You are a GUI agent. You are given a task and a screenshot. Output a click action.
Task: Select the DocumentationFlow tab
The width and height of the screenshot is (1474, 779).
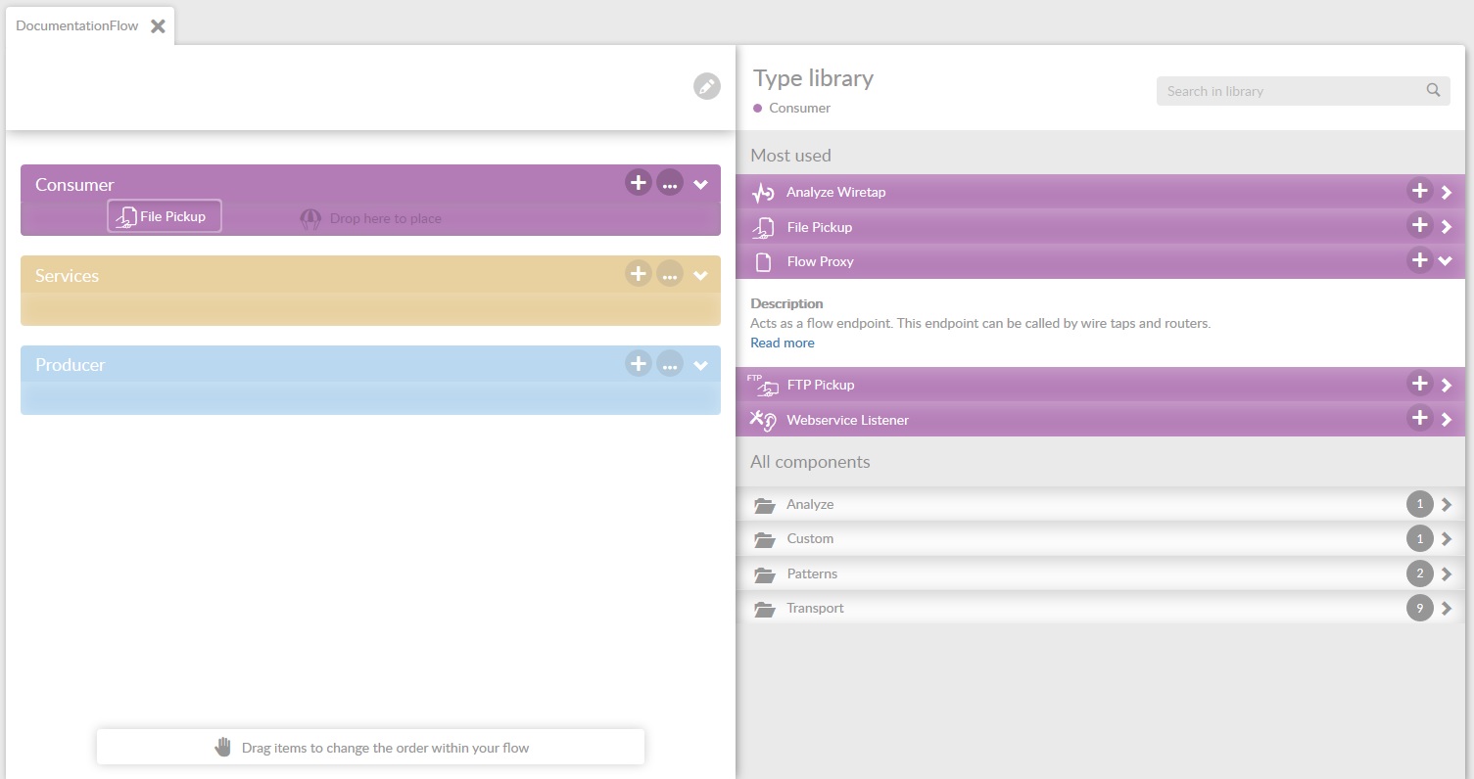[x=77, y=26]
